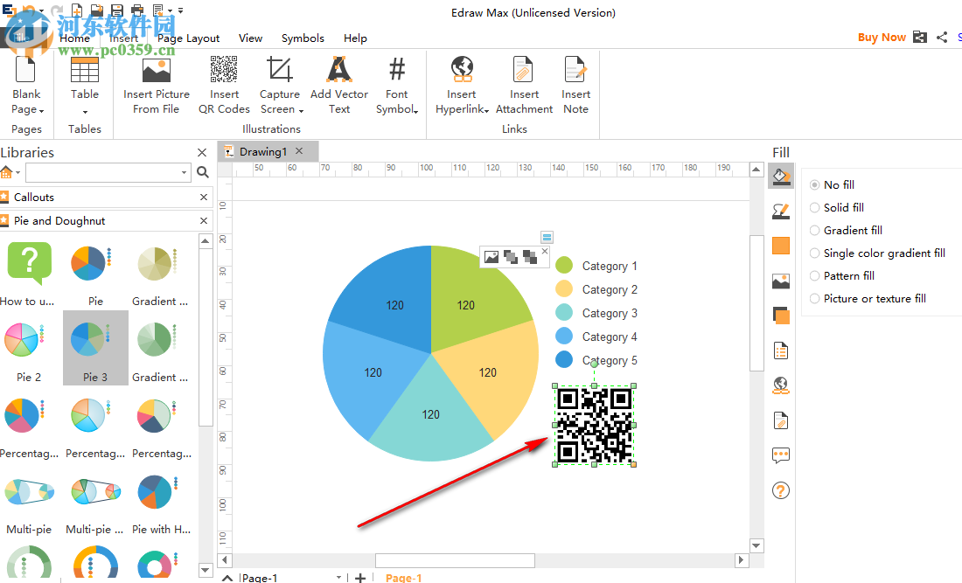Select Single color gradient fill
The image size is (962, 583).
pos(877,253)
